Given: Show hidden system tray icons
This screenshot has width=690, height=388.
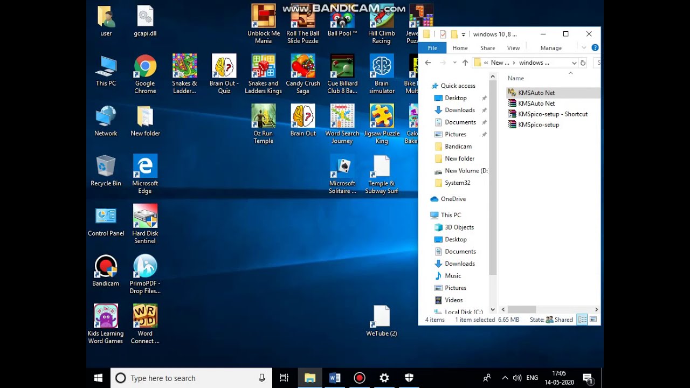Looking at the screenshot, I should pyautogui.click(x=505, y=378).
